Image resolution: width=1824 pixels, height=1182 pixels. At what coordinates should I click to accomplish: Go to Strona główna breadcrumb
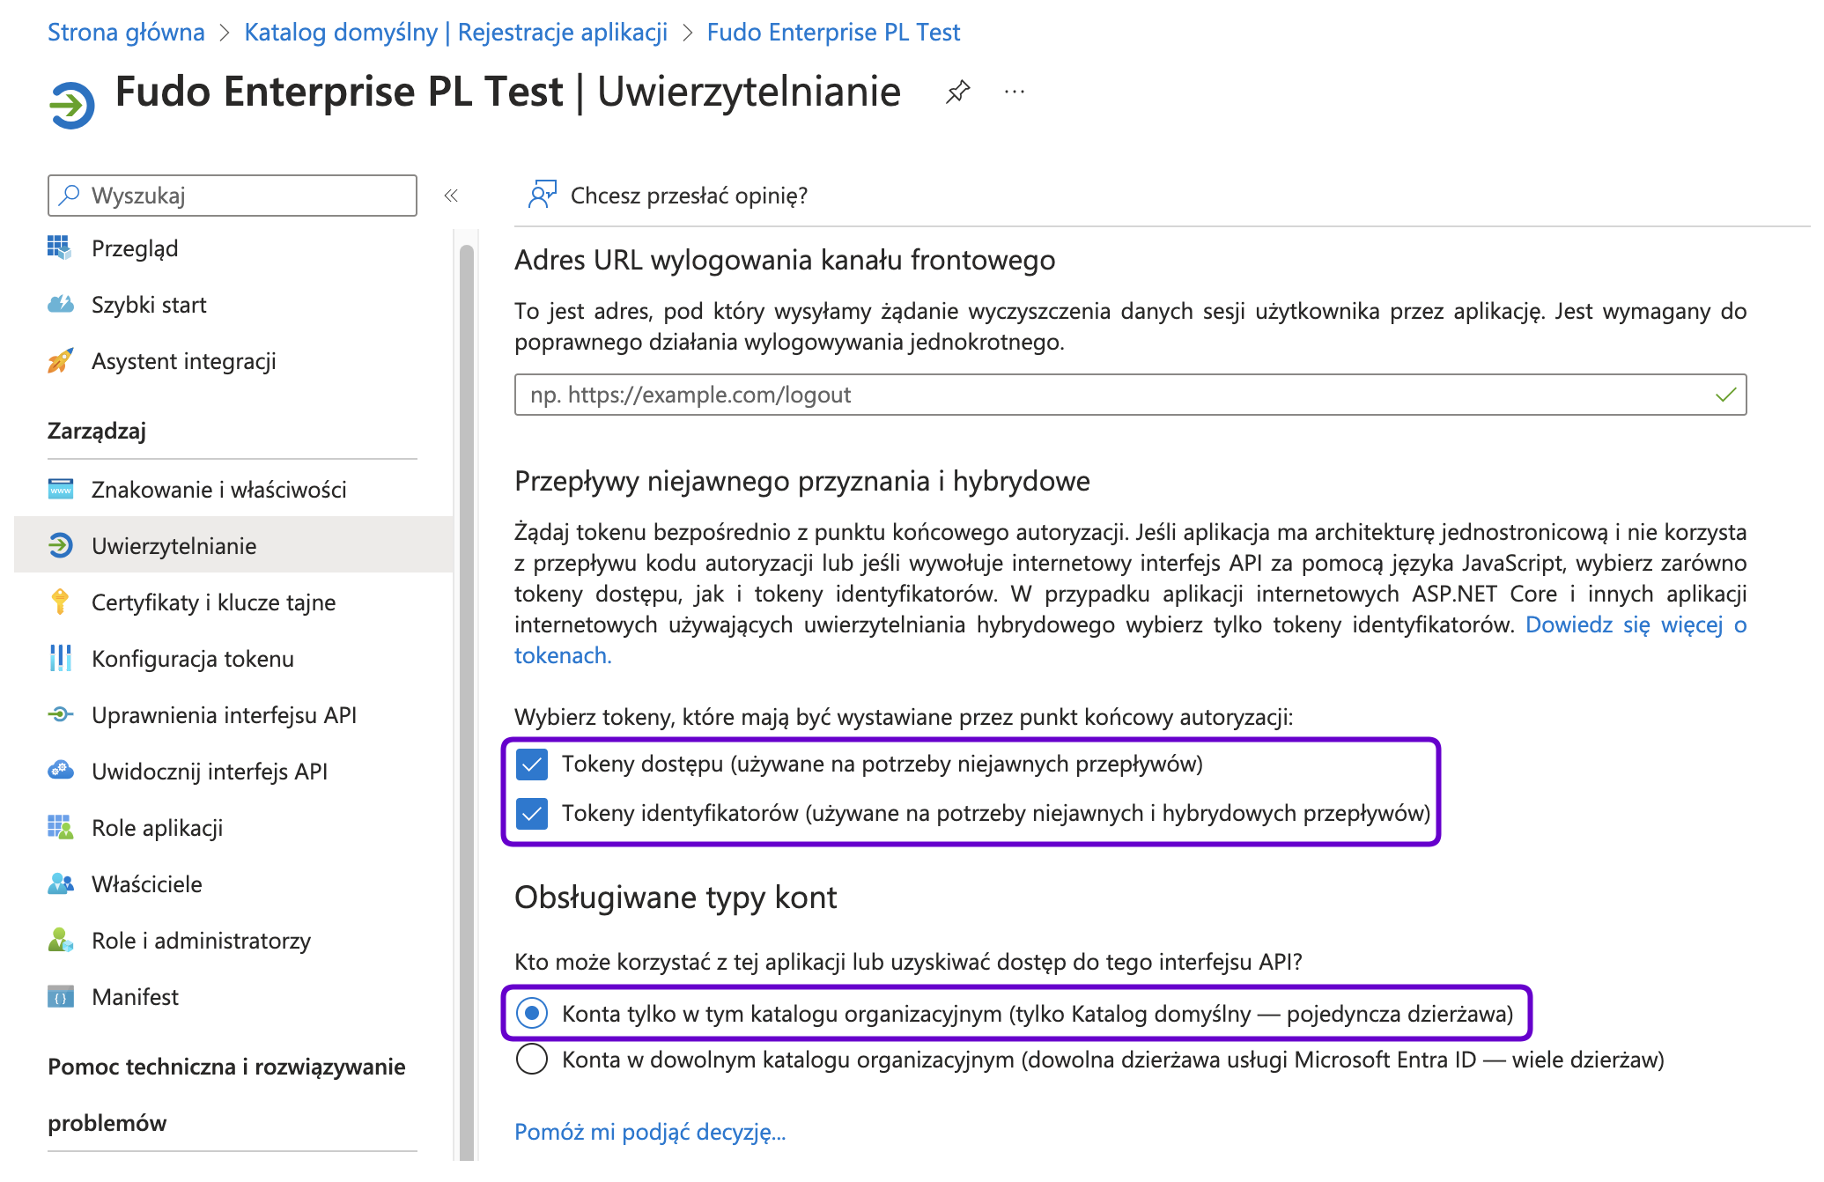tap(126, 33)
